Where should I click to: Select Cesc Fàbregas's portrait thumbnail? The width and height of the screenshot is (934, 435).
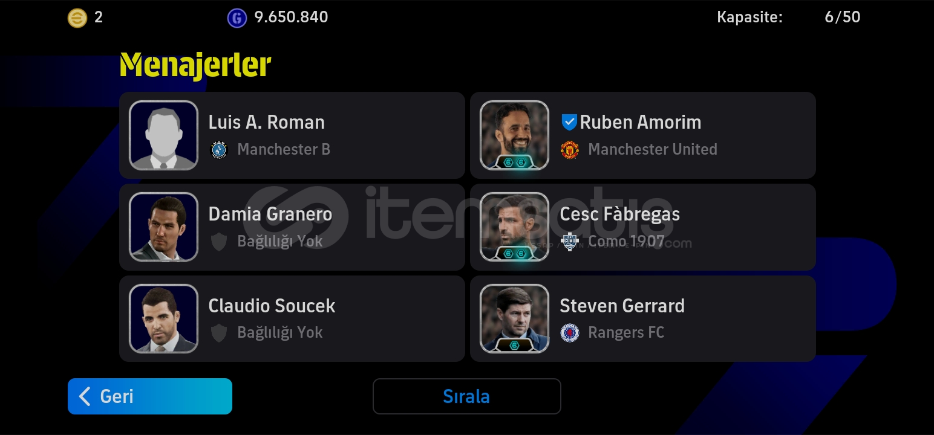click(x=514, y=227)
